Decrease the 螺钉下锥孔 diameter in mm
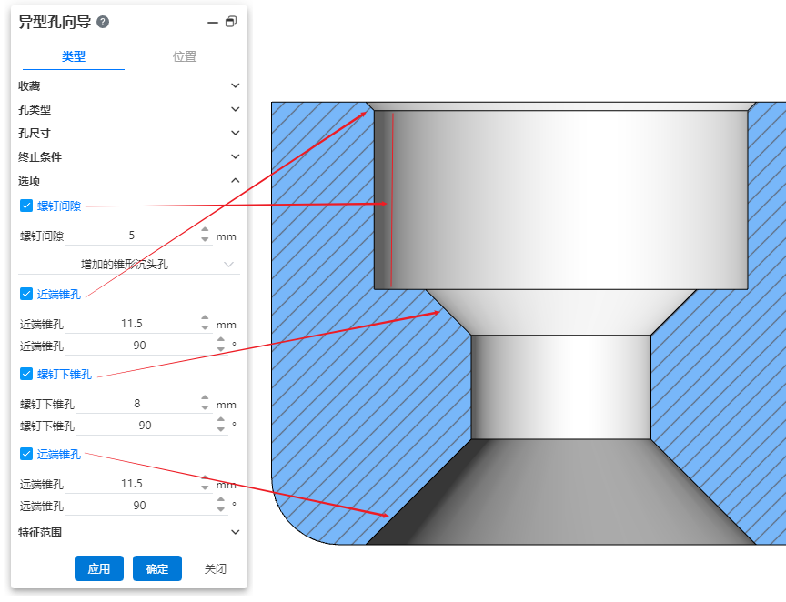The image size is (786, 602). 205,407
